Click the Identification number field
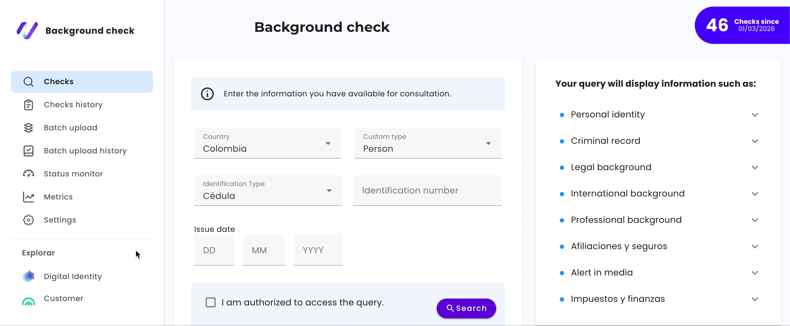 [427, 190]
